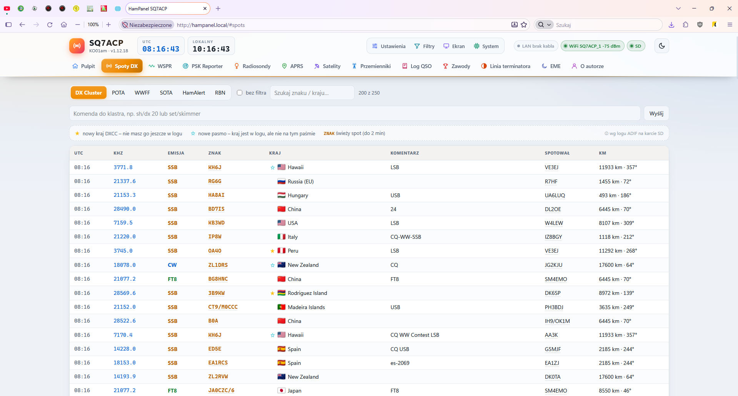Select the RBN spot source

(220, 93)
